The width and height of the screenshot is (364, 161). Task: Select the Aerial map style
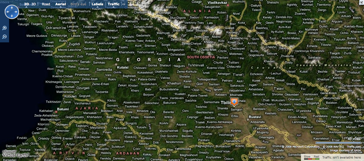(x=61, y=4)
